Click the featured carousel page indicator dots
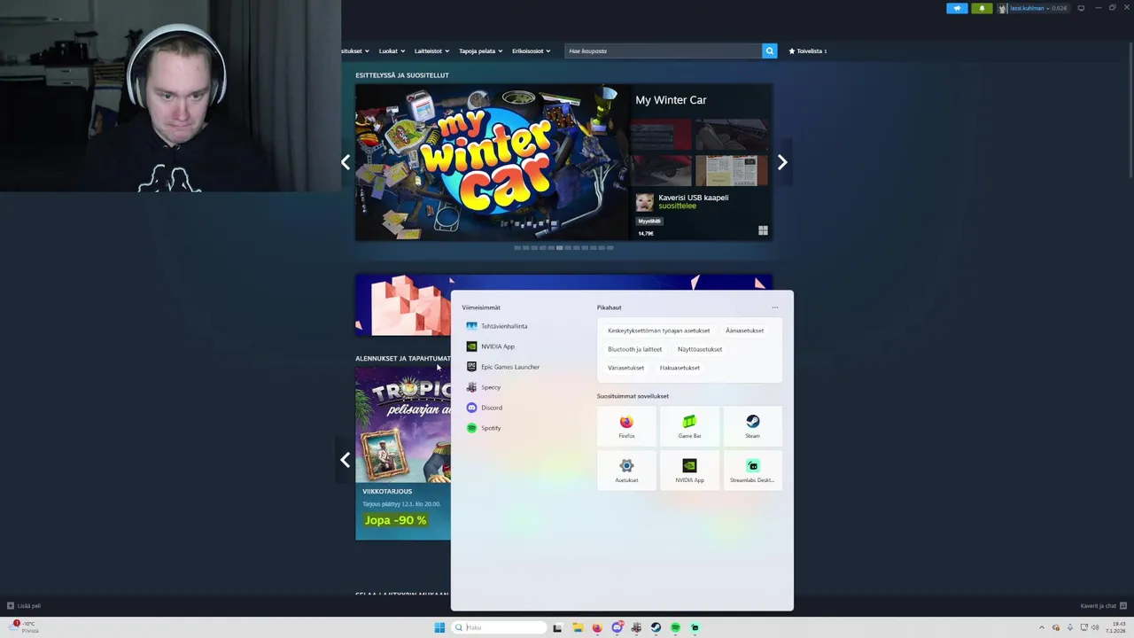1134x638 pixels. (563, 248)
